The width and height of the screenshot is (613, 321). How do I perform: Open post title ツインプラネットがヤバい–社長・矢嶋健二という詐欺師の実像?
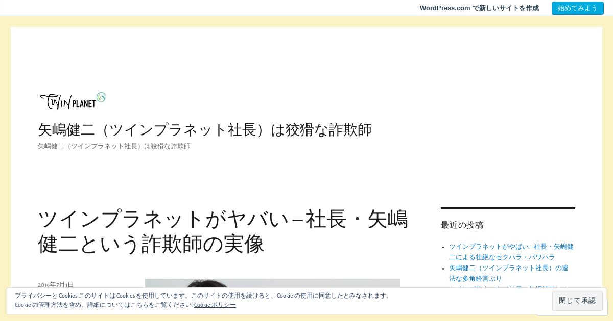[223, 231]
